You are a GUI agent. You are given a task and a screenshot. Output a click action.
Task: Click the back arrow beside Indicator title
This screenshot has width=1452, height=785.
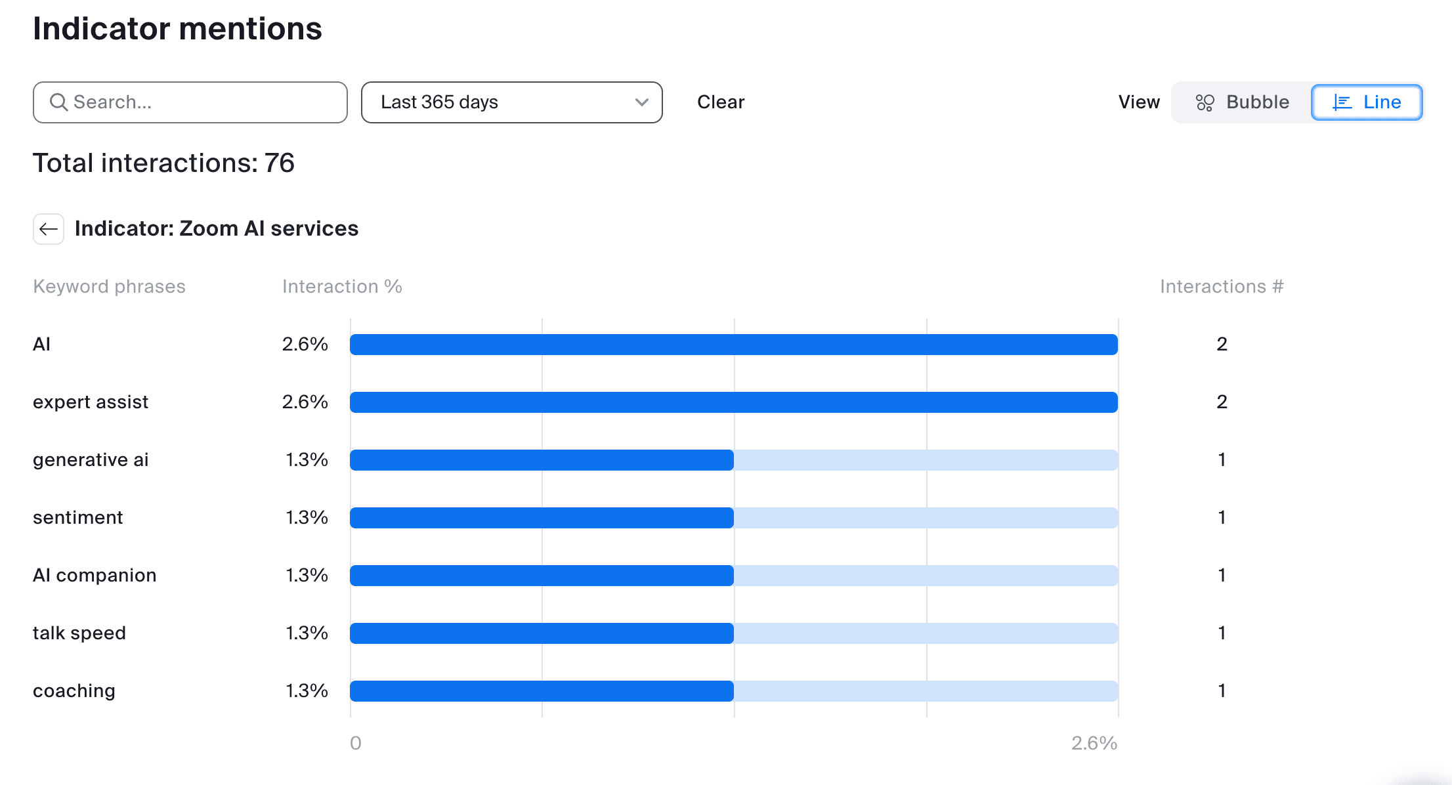point(49,229)
